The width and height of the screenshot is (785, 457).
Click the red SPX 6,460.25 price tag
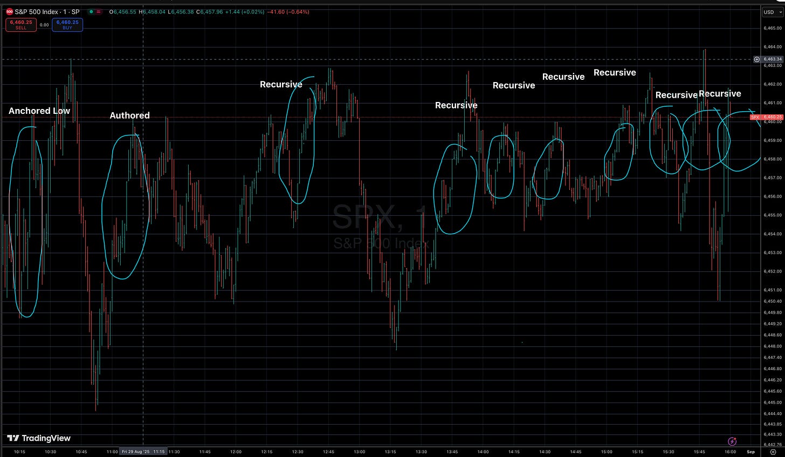click(766, 117)
